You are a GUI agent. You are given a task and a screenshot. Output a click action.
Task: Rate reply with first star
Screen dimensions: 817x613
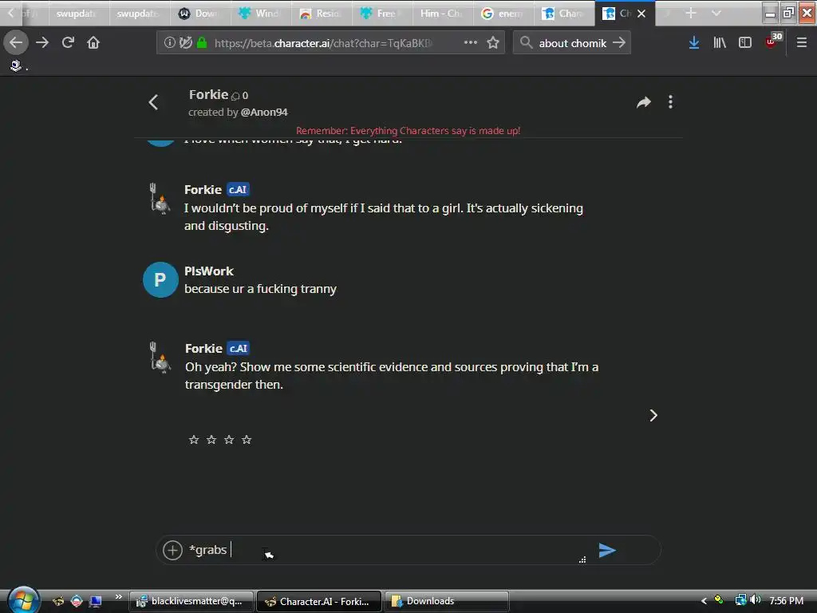194,440
